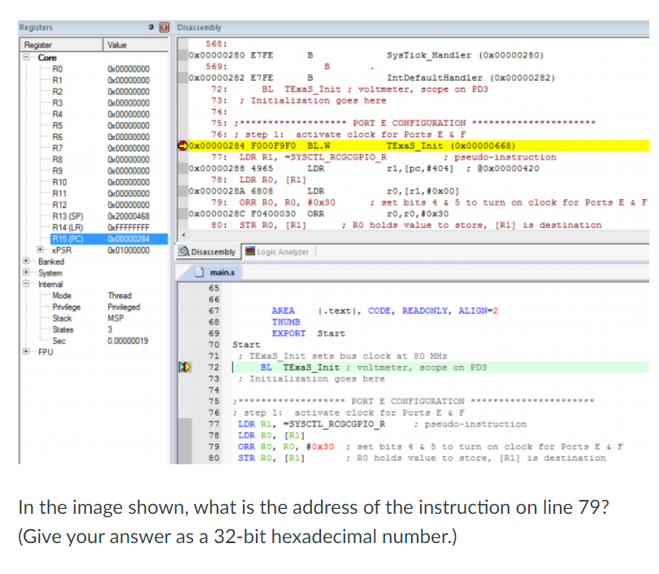Collapse the Core registers group

tap(25, 57)
